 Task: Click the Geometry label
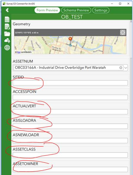(x=21, y=24)
